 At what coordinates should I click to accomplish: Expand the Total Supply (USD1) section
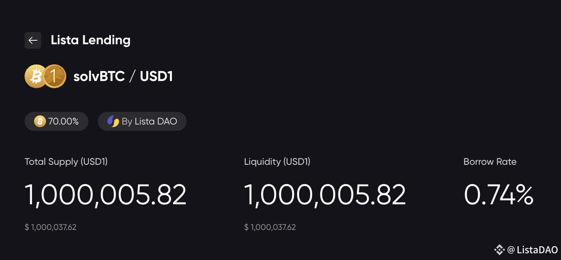(66, 162)
